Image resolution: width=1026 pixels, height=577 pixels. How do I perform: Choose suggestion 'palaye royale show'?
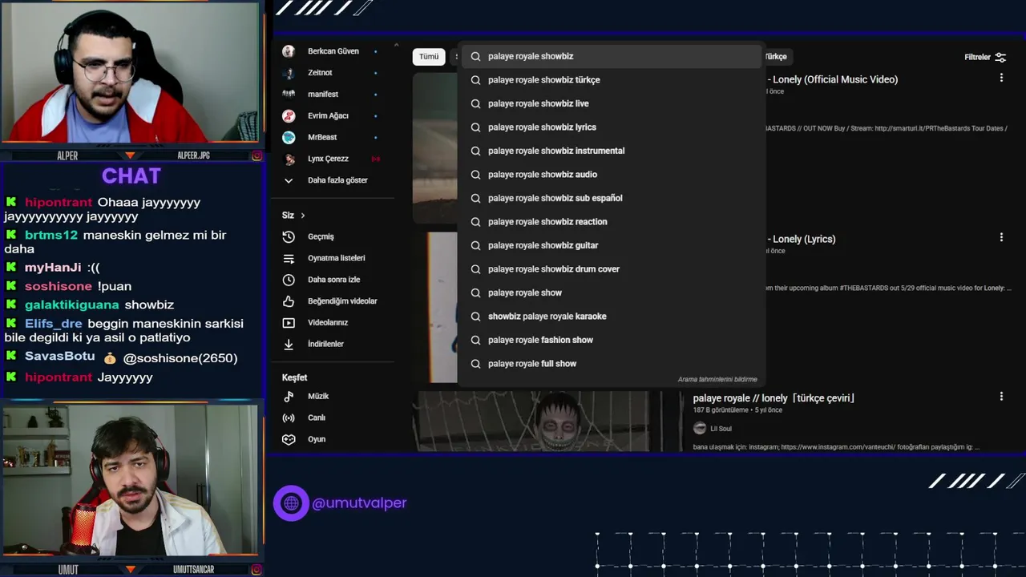pos(610,293)
